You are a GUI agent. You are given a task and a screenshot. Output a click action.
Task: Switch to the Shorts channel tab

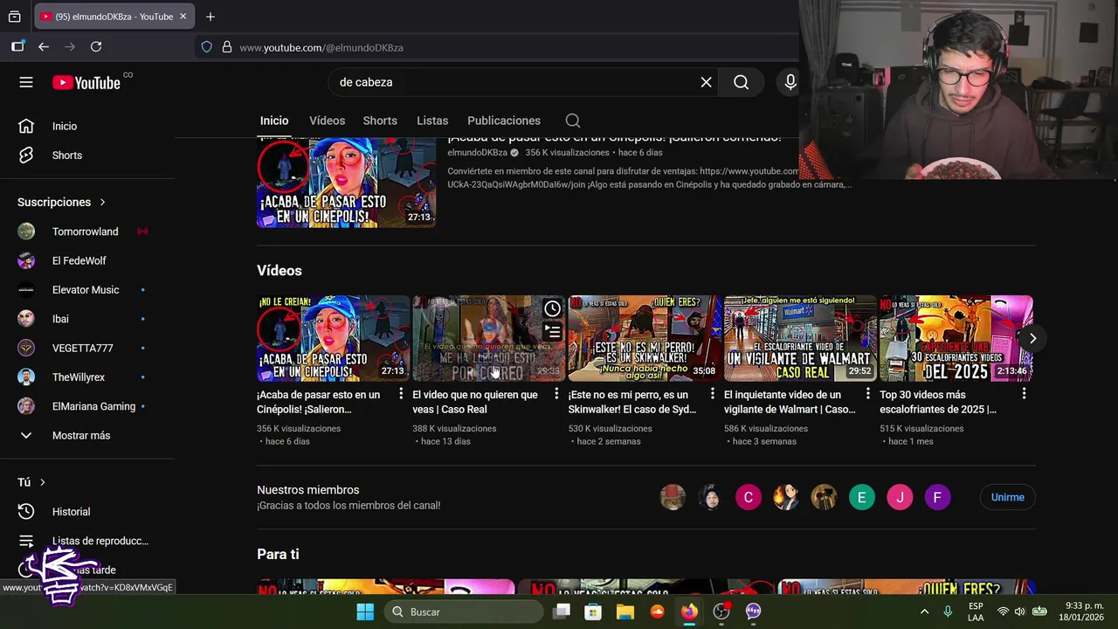[x=380, y=121]
